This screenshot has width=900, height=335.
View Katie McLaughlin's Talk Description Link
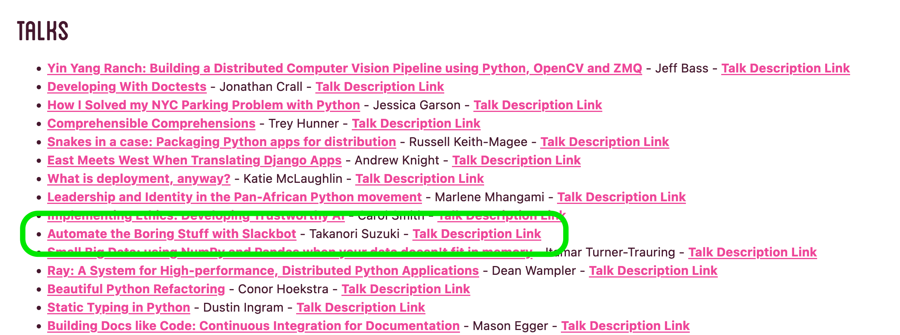pyautogui.click(x=419, y=179)
